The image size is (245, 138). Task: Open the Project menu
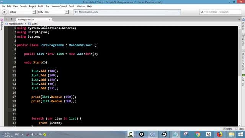[32, 6]
